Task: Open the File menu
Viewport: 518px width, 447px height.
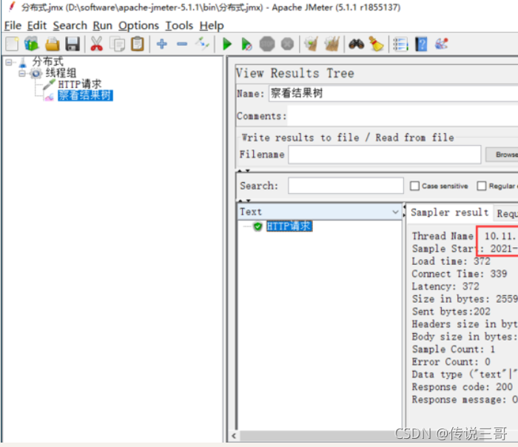Action: pos(13,25)
